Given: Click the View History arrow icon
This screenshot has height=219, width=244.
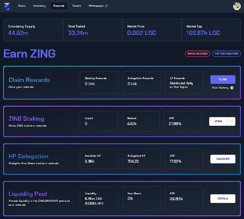Looking at the screenshot, I should point(232,88).
